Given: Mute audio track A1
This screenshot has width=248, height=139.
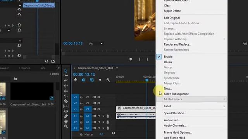Looking at the screenshot, I should click(x=99, y=116).
